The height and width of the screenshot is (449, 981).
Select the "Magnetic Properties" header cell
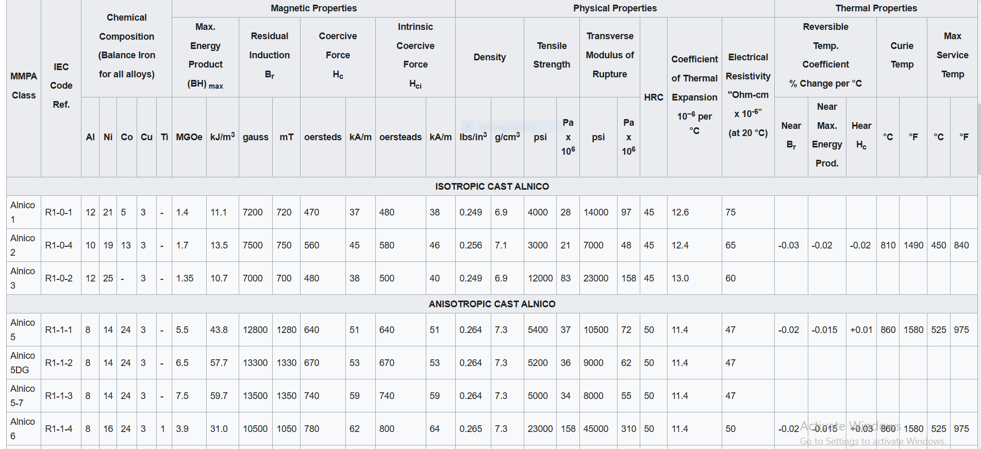313,8
